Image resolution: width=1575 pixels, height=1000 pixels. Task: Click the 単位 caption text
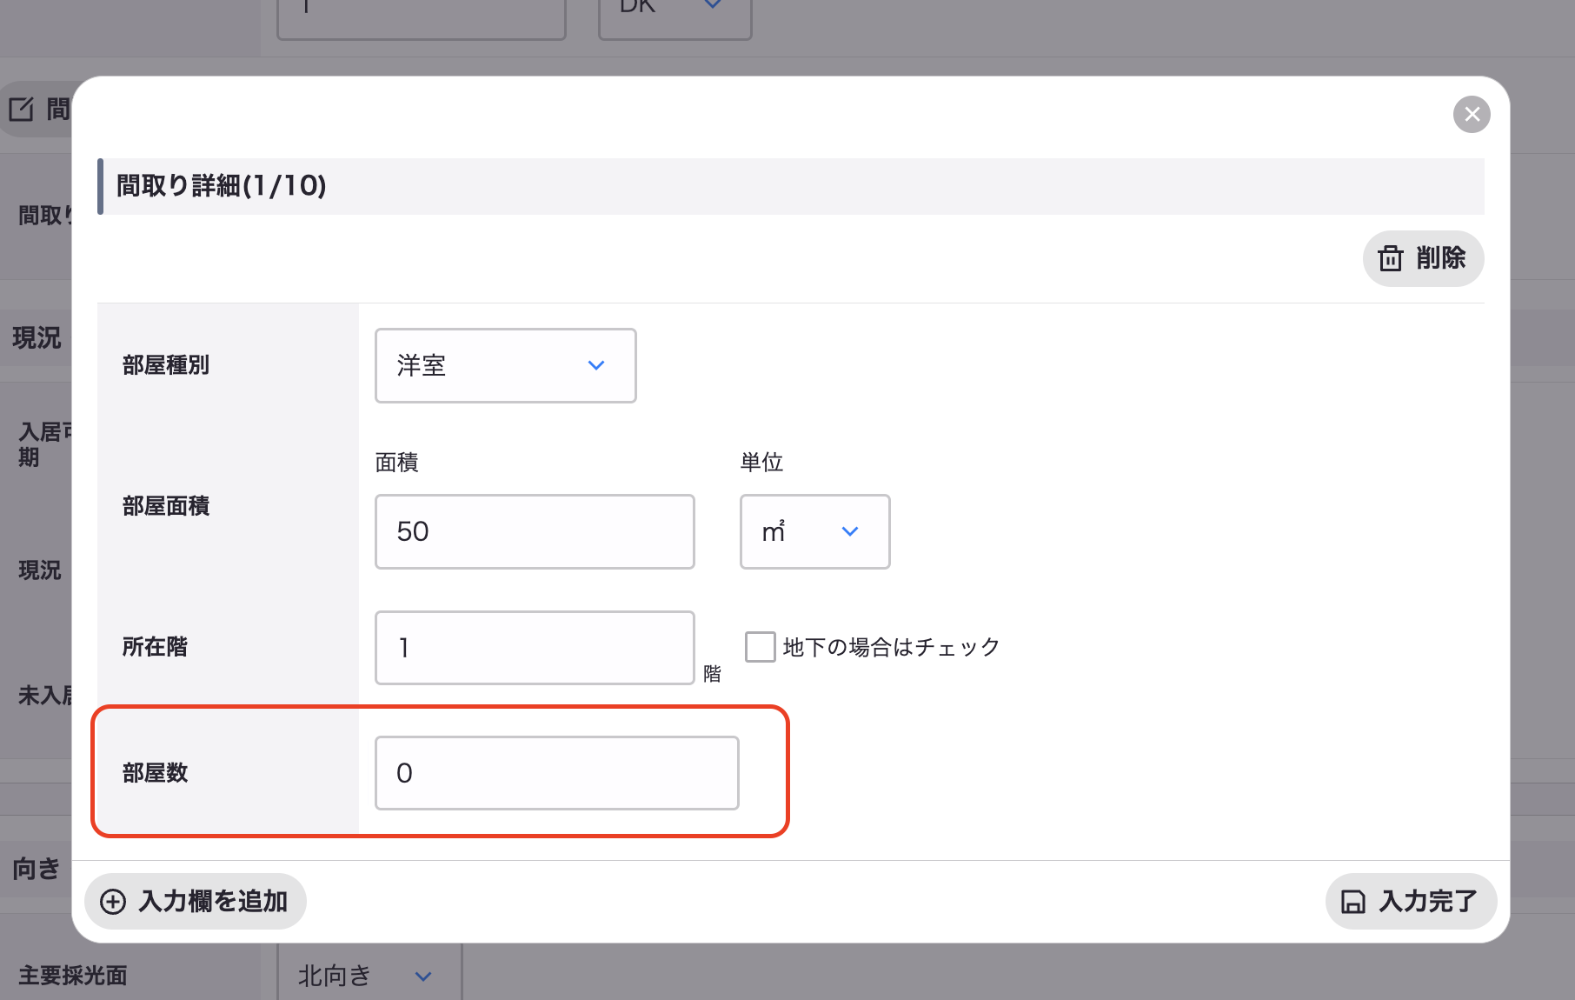[x=761, y=462]
